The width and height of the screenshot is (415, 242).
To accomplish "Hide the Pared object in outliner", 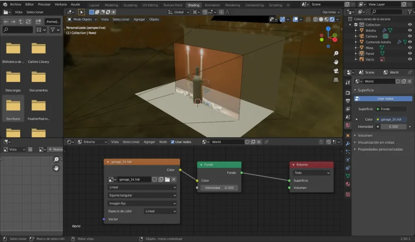I will [410, 54].
